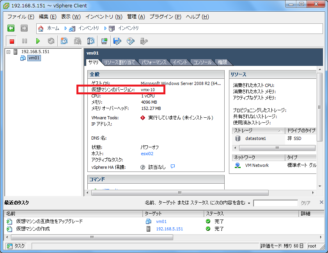Open the ファイル menu

21,17
